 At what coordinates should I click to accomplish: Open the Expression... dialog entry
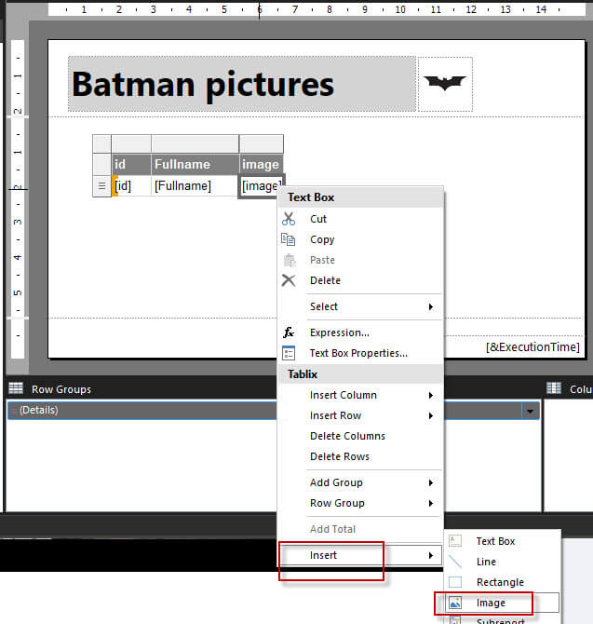click(361, 332)
